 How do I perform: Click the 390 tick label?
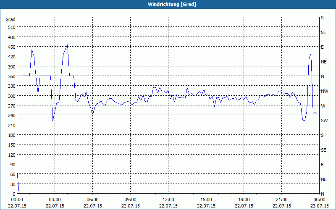[x=12, y=67]
